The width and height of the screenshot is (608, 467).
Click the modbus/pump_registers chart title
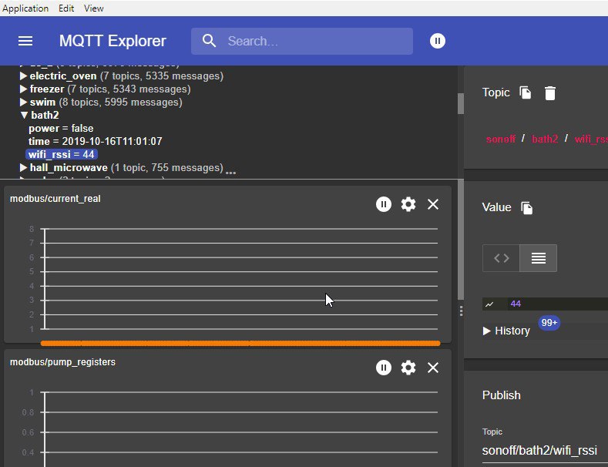[62, 362]
